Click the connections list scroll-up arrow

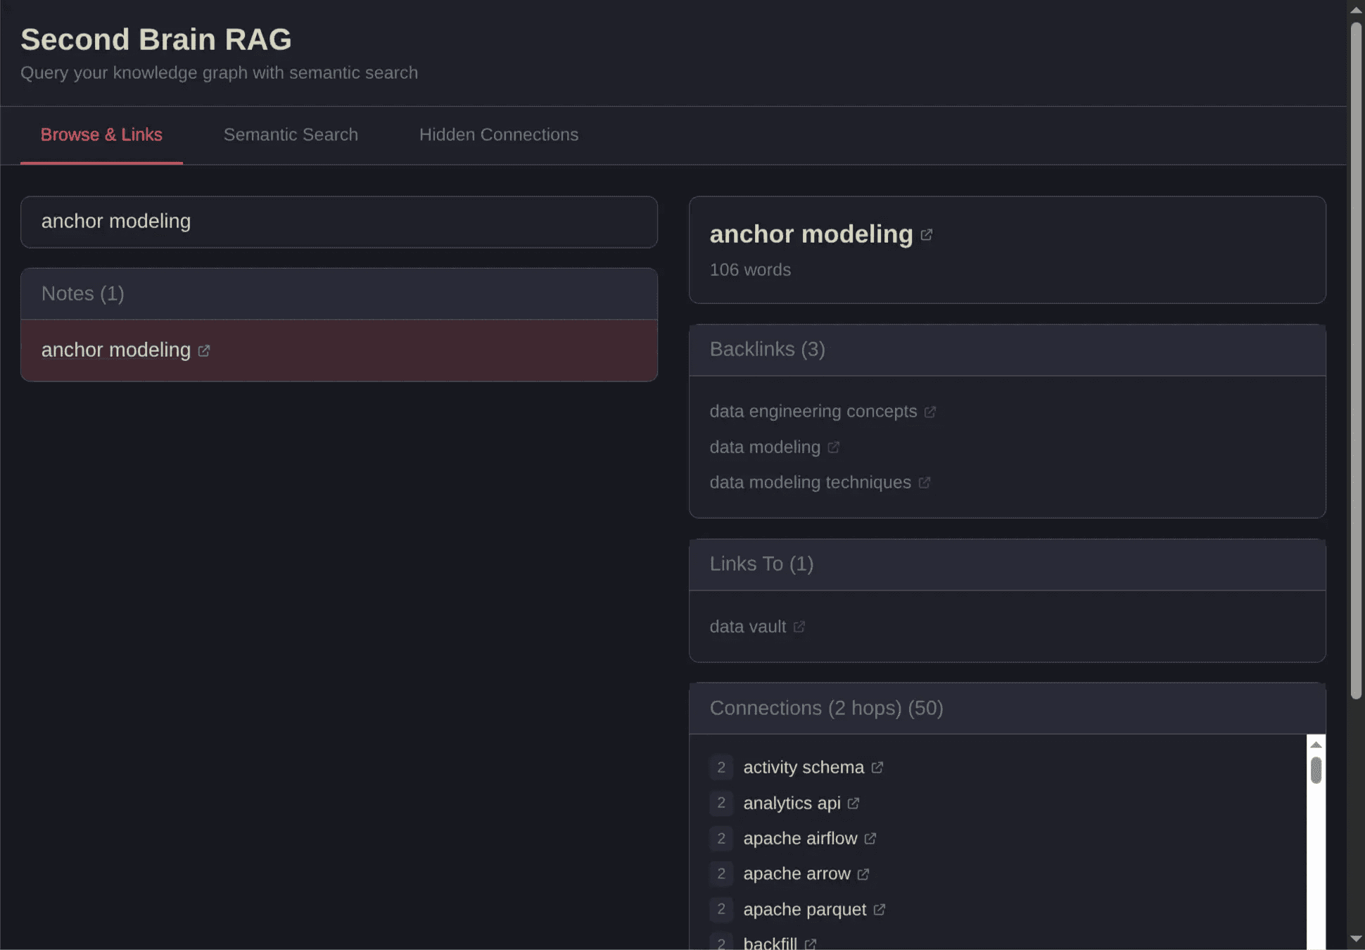(1316, 745)
